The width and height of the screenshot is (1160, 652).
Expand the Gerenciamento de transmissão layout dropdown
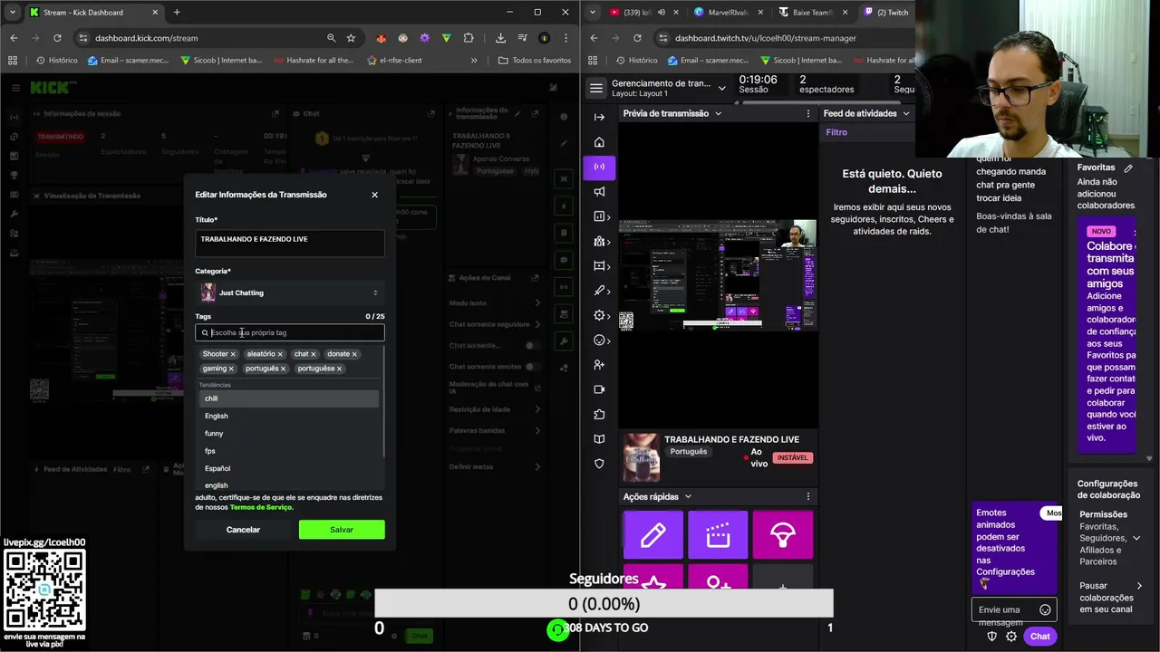pyautogui.click(x=721, y=88)
